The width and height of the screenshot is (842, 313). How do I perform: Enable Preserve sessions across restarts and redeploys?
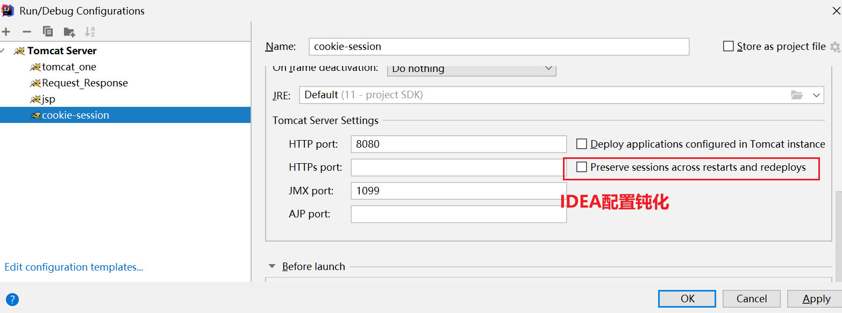click(581, 167)
